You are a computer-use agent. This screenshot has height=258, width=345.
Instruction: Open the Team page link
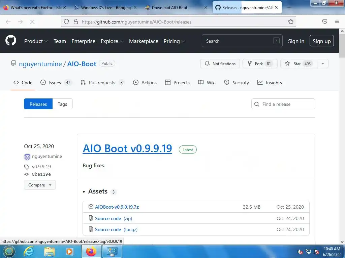(x=60, y=41)
